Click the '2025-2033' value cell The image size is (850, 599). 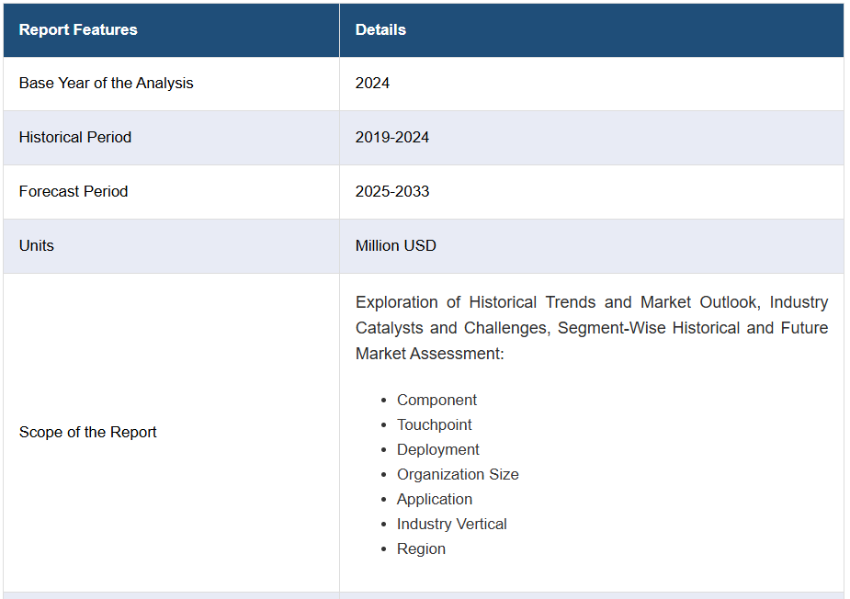(x=592, y=192)
